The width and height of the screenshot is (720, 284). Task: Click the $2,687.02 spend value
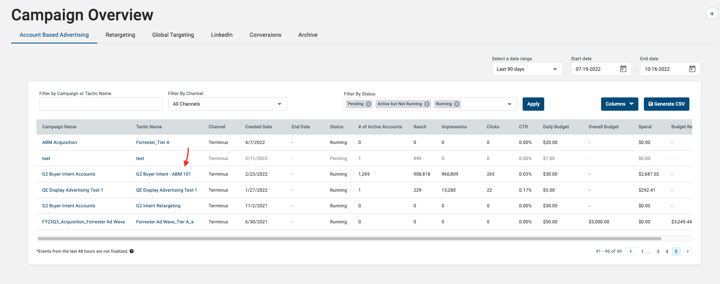tap(649, 174)
